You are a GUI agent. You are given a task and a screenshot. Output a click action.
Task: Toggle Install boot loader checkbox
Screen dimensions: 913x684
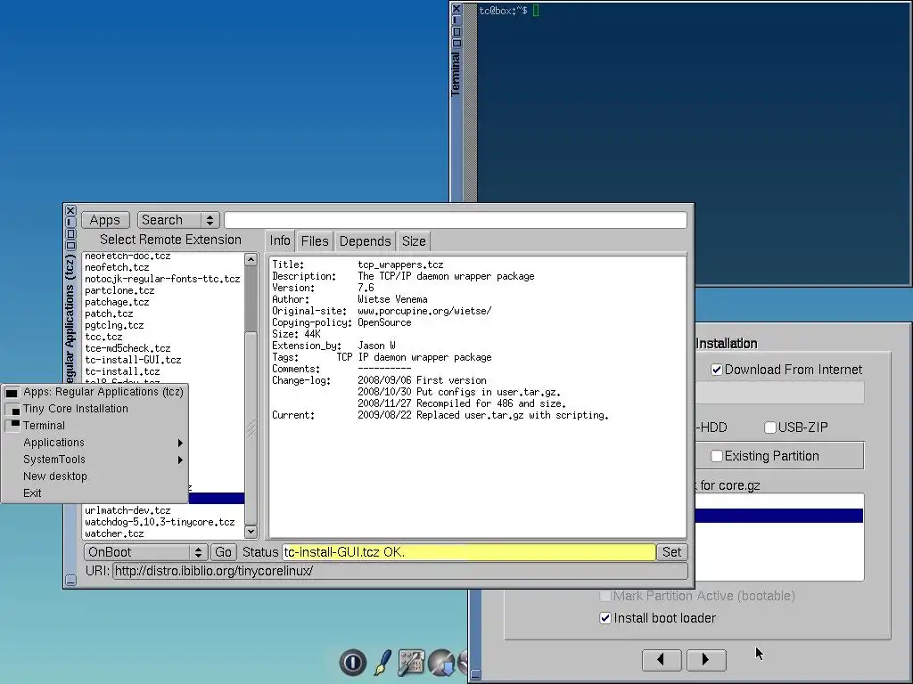pos(605,618)
